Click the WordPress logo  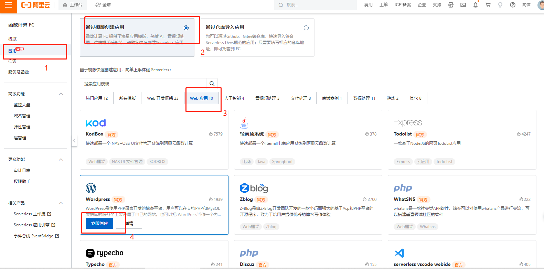pyautogui.click(x=91, y=188)
